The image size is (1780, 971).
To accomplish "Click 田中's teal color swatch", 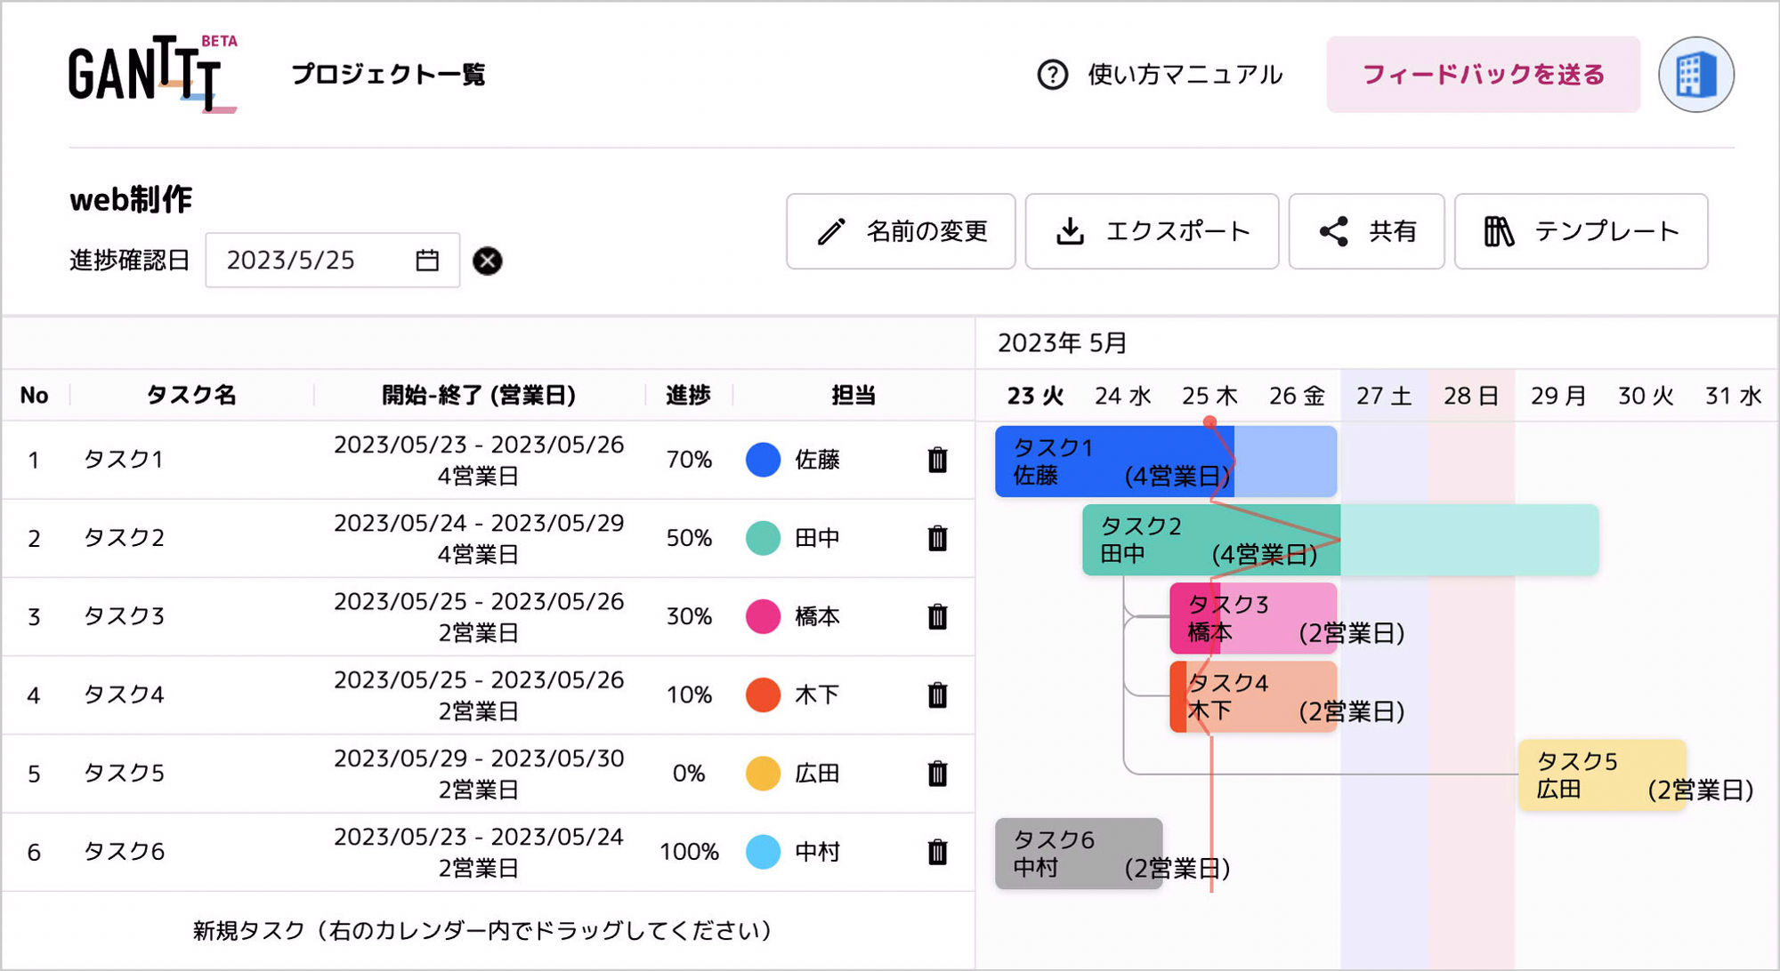I will 763,538.
